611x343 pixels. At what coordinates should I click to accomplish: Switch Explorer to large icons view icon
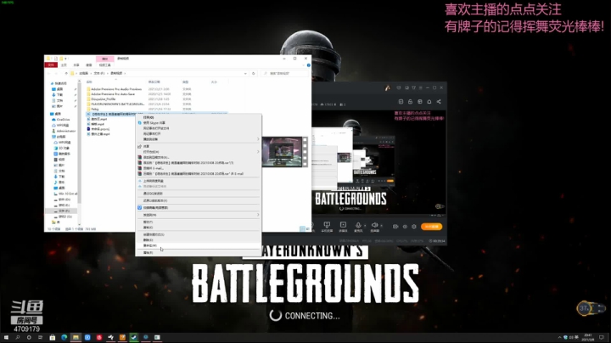point(308,228)
